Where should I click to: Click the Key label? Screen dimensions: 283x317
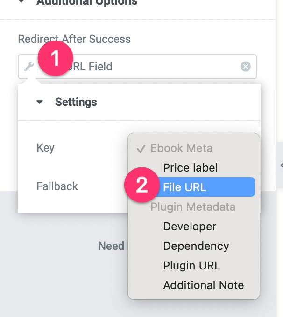pyautogui.click(x=46, y=148)
